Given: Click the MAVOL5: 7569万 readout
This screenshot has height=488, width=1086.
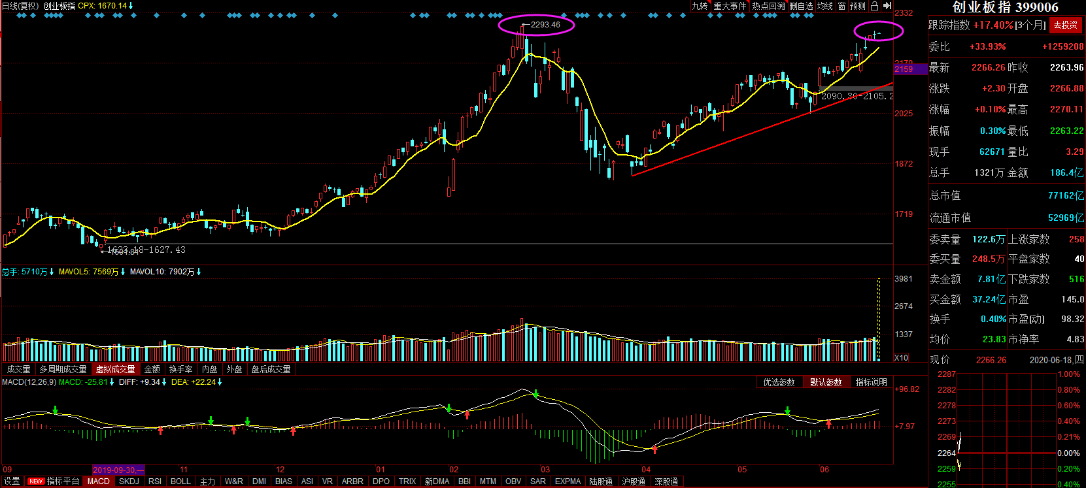Looking at the screenshot, I should 90,272.
